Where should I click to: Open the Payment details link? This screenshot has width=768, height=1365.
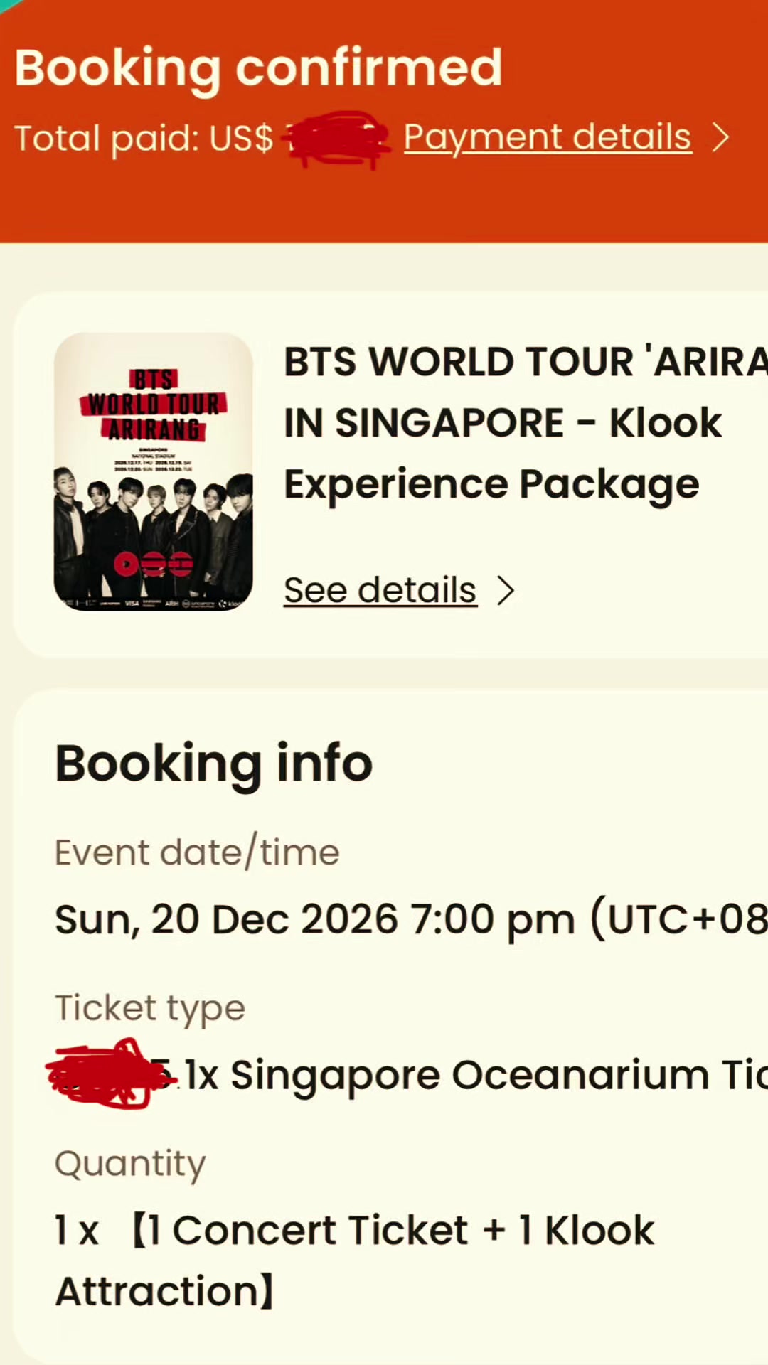pyautogui.click(x=548, y=136)
